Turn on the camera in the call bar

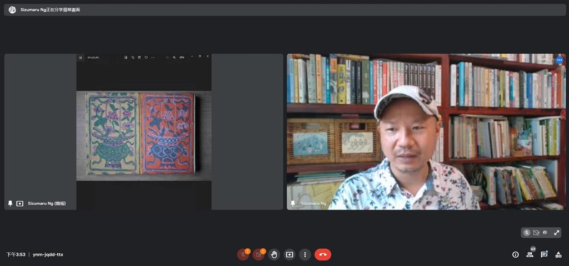pyautogui.click(x=258, y=254)
